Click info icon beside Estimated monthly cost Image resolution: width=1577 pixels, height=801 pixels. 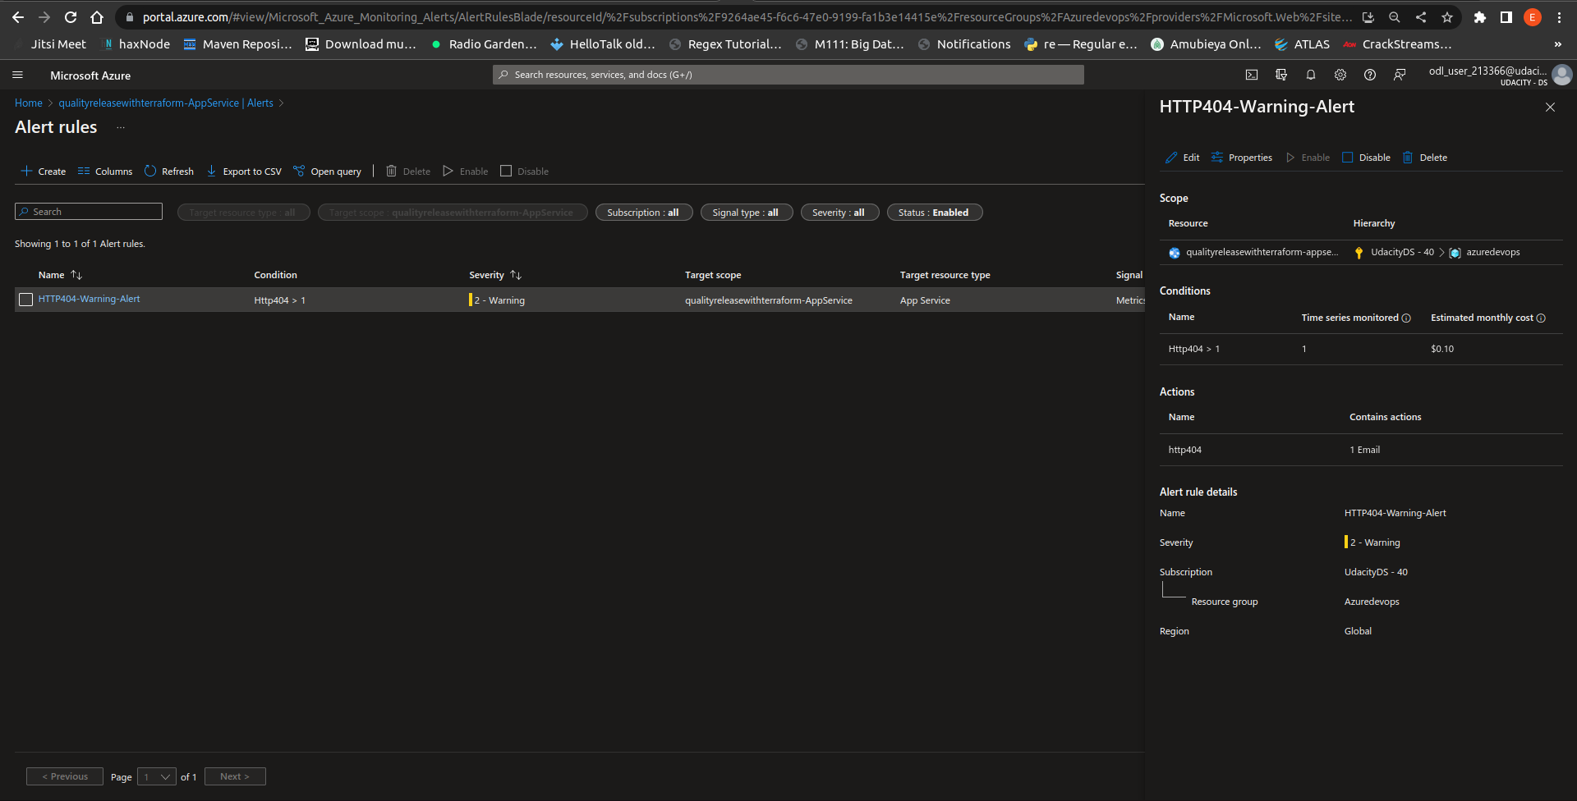point(1541,318)
